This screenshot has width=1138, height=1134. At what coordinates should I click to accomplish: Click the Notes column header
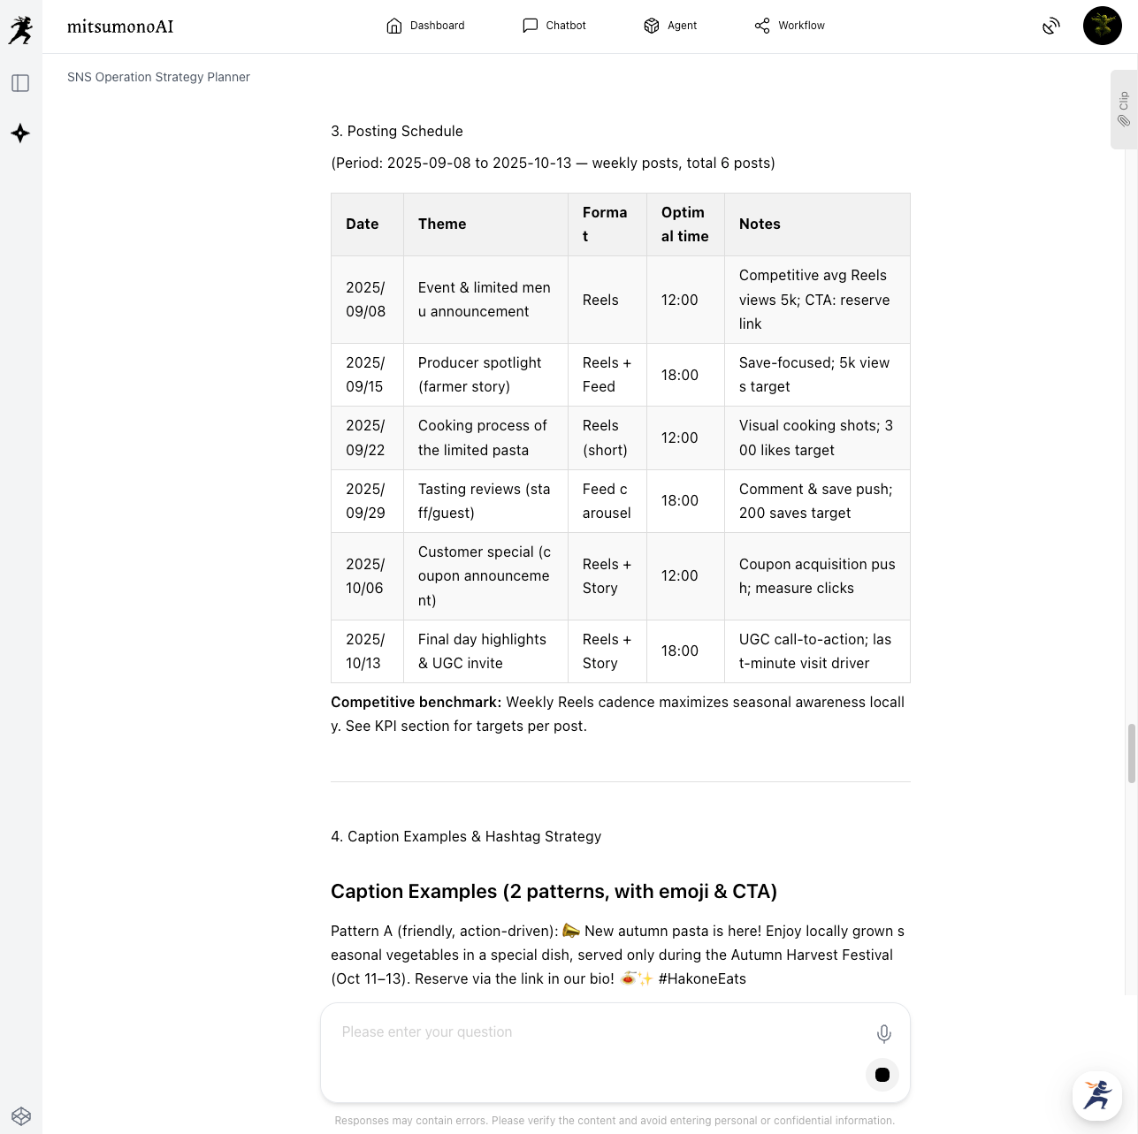click(x=760, y=225)
